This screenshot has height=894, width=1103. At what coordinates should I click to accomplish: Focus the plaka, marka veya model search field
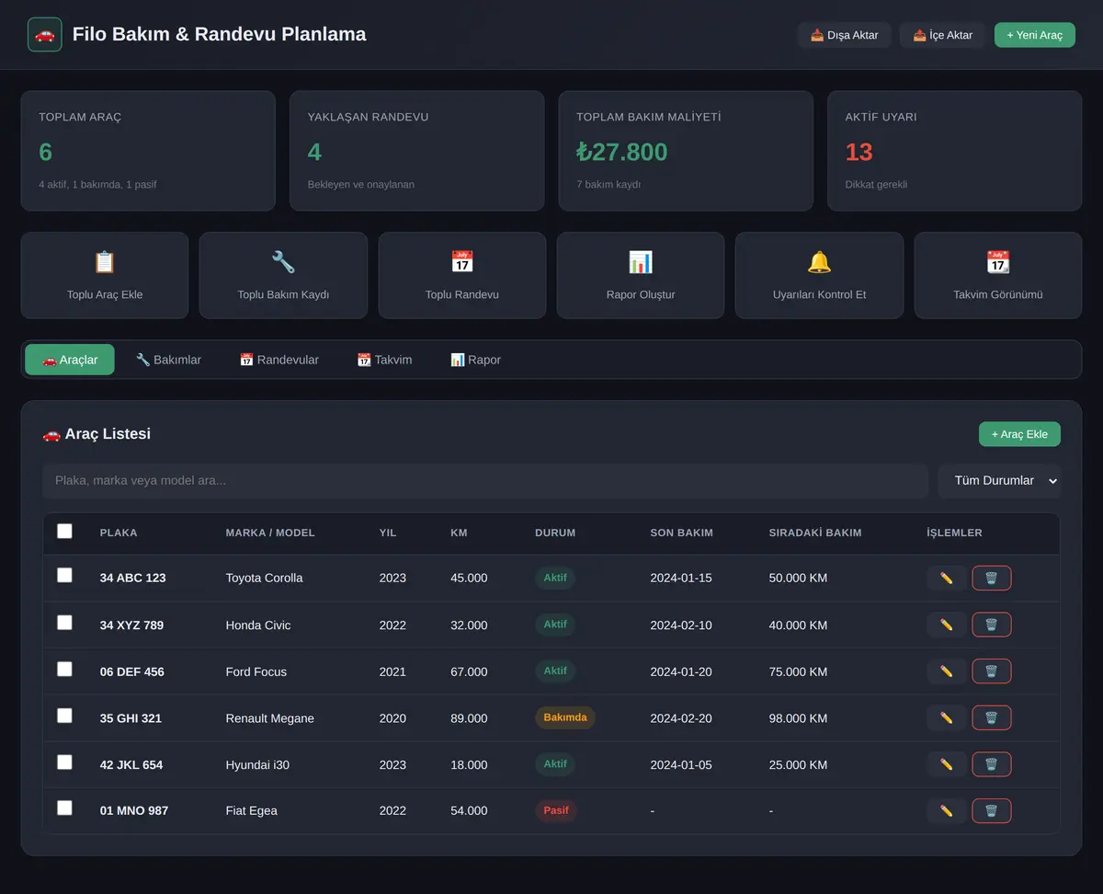(485, 481)
